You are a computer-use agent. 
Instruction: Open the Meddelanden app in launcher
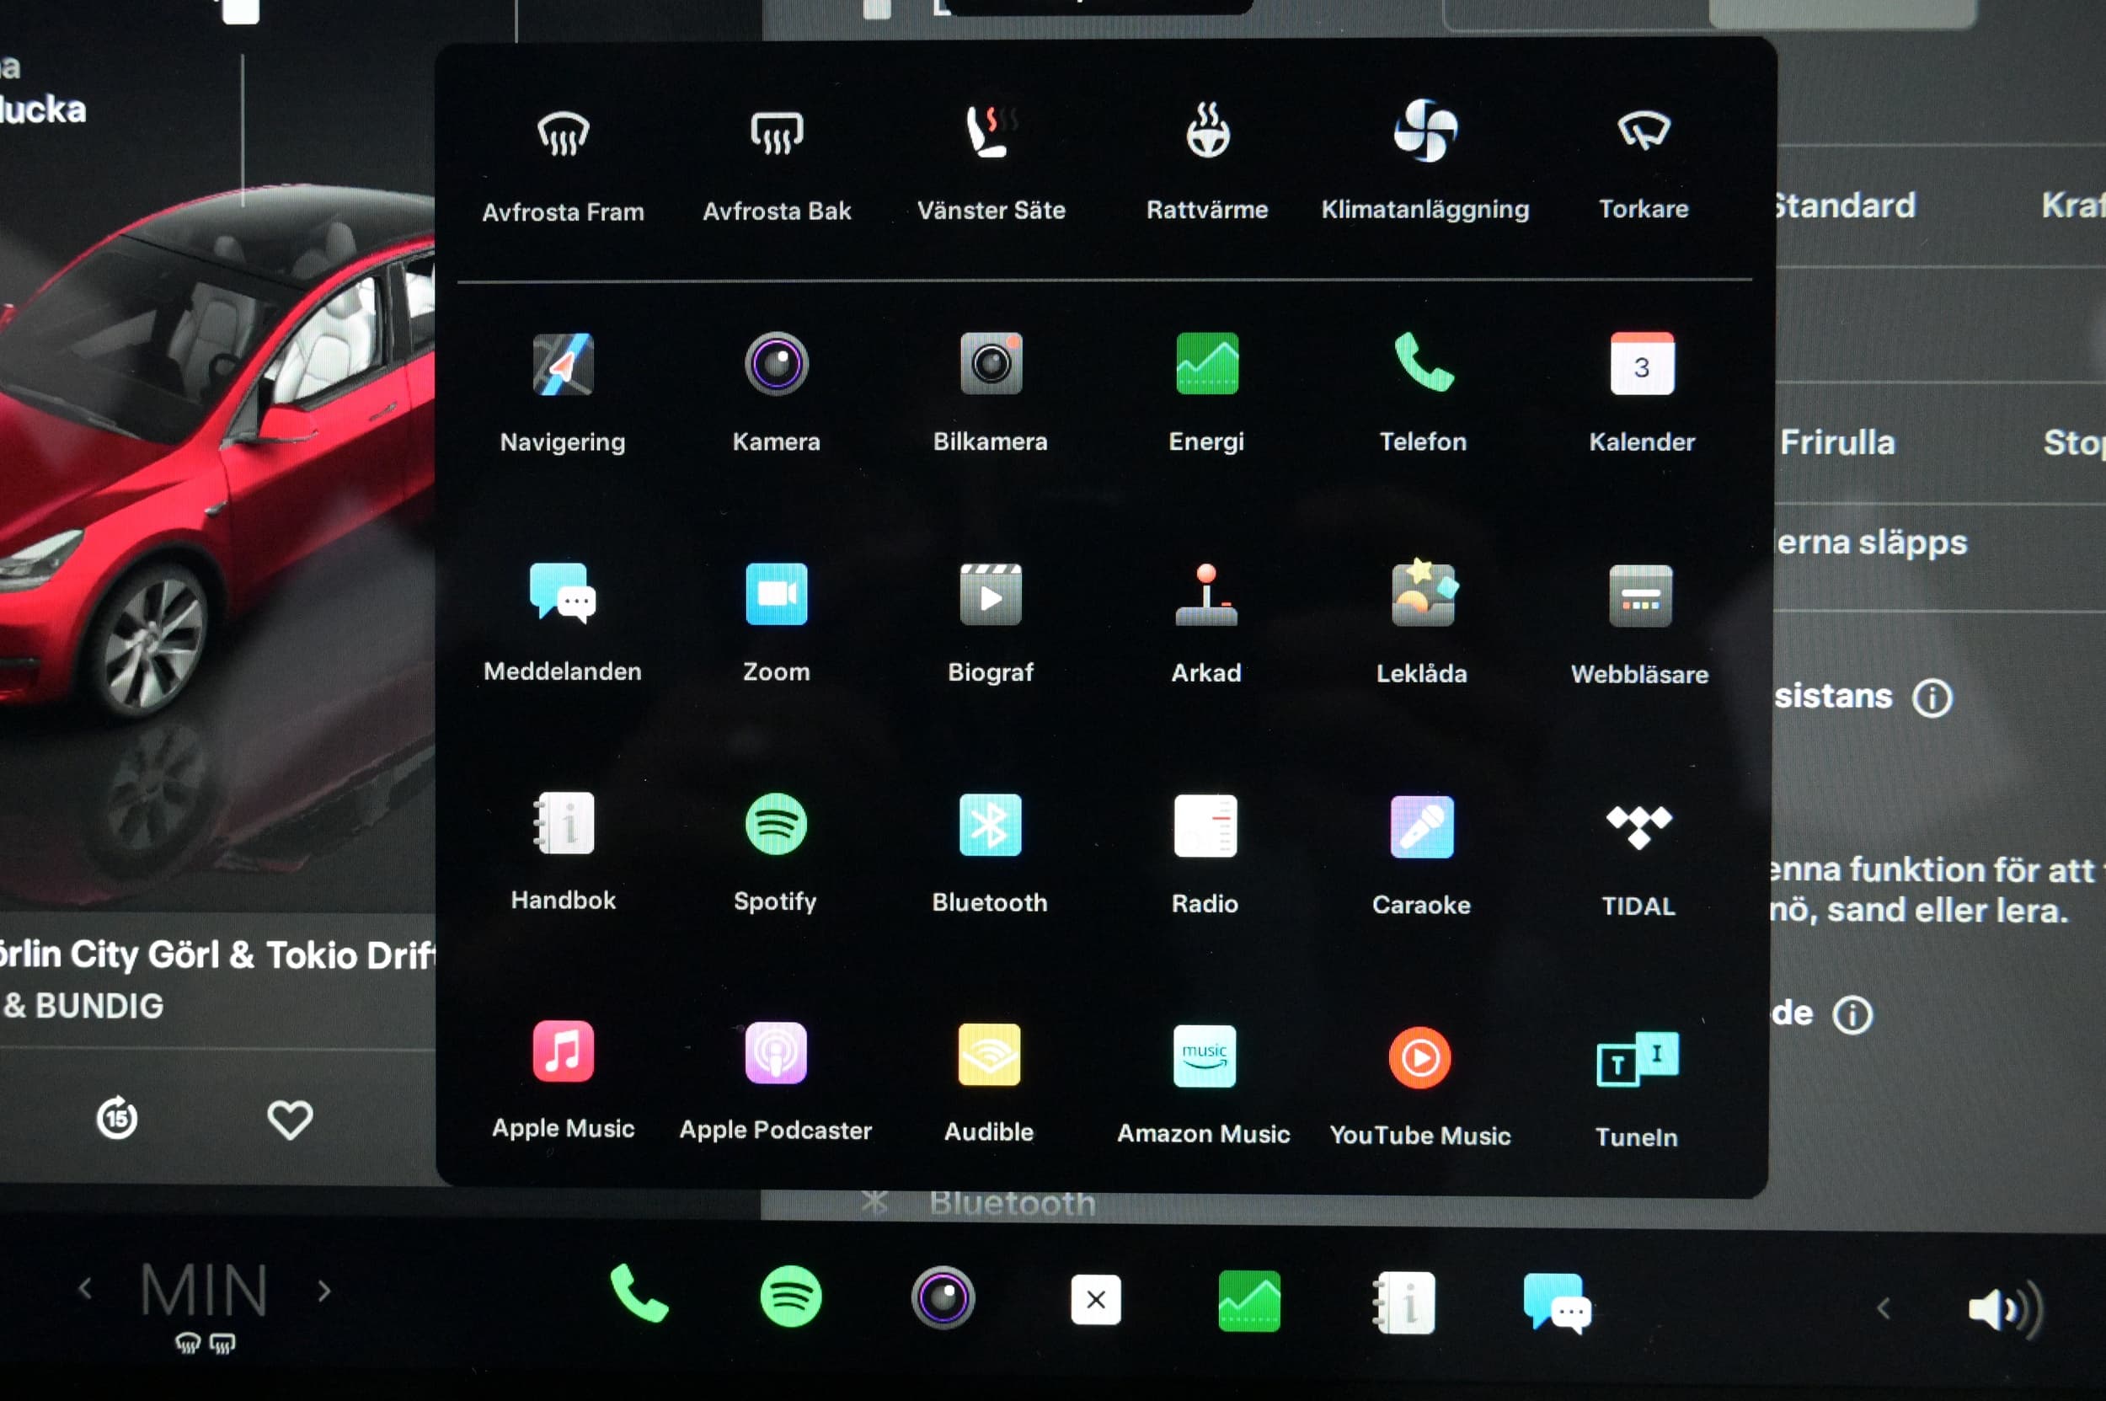click(563, 623)
